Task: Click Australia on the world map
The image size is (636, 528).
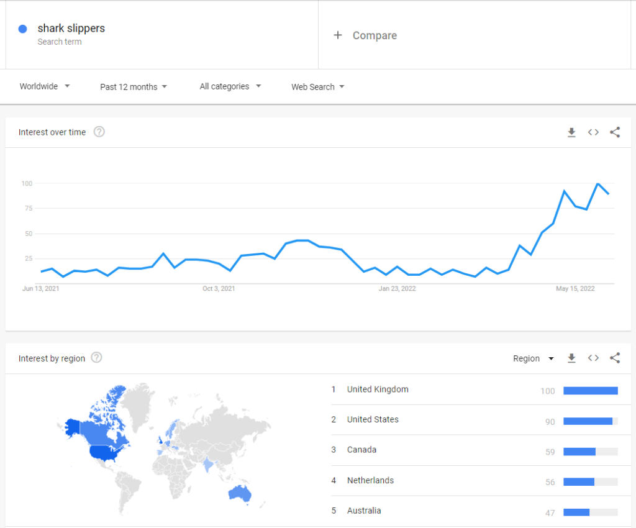Action: (240, 494)
